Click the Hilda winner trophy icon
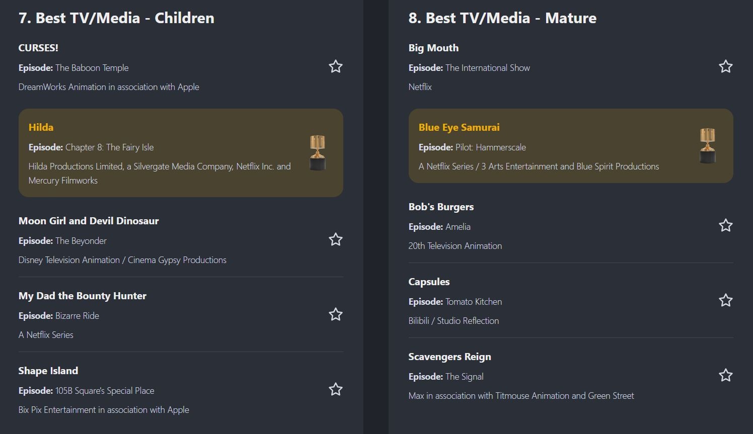 pos(318,153)
